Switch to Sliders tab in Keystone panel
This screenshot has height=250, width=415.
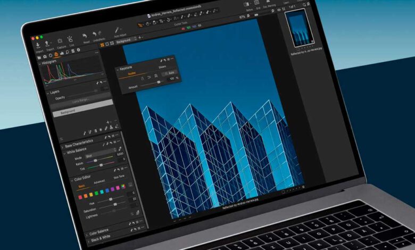[x=162, y=67]
